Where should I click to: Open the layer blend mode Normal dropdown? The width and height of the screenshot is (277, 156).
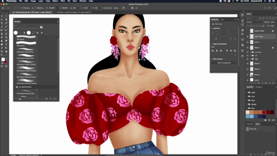click(255, 22)
